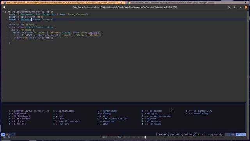Click the Harpoon icon in which-key menu

150,111
